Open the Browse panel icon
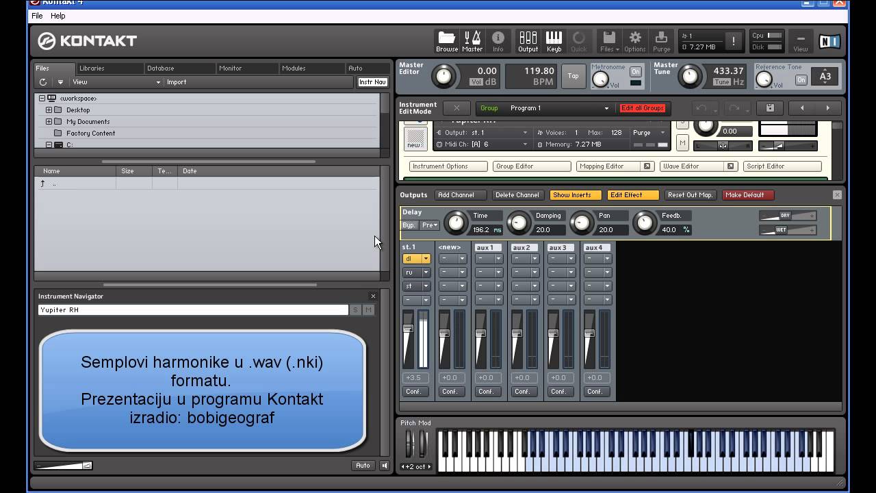The height and width of the screenshot is (493, 876). point(446,41)
